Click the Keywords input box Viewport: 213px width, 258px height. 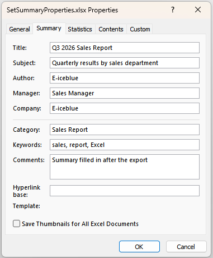coord(125,145)
